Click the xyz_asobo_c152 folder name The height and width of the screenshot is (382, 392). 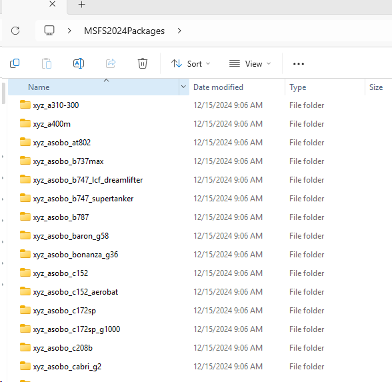(x=61, y=273)
